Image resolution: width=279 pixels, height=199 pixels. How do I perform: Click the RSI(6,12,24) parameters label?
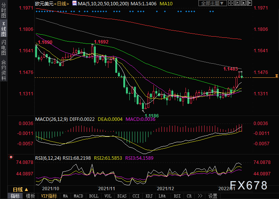point(48,158)
